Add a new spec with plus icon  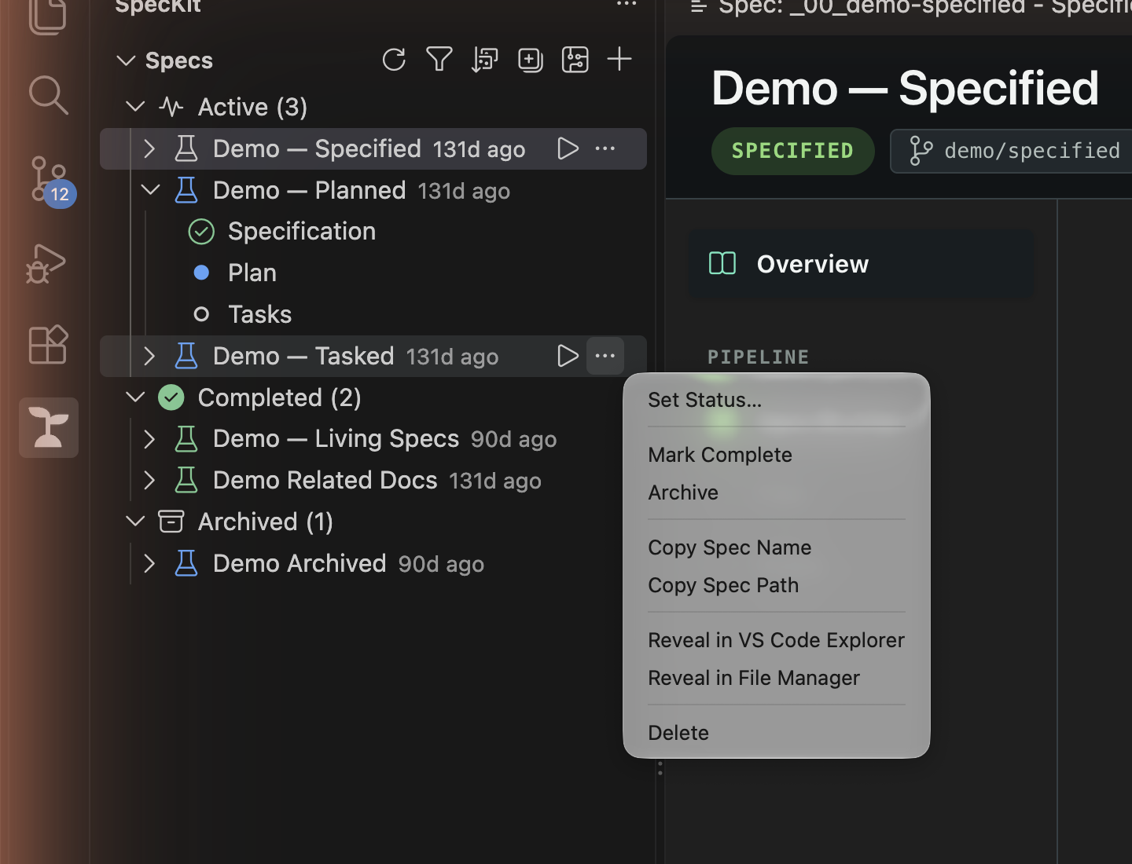click(619, 59)
